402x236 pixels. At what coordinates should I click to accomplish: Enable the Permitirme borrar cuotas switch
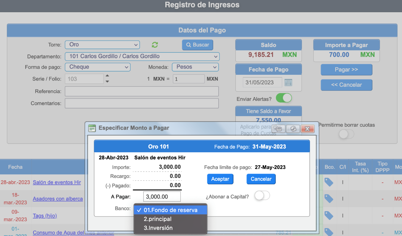tap(347, 134)
